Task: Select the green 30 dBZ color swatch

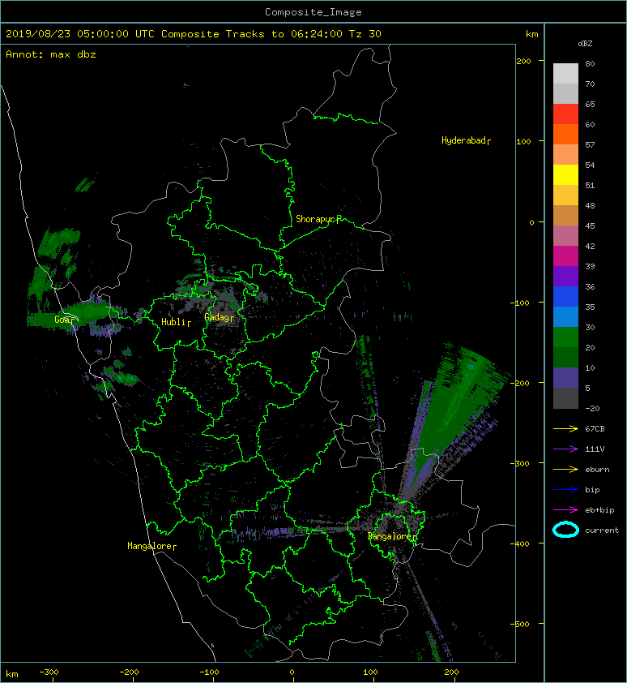Action: pyautogui.click(x=565, y=337)
